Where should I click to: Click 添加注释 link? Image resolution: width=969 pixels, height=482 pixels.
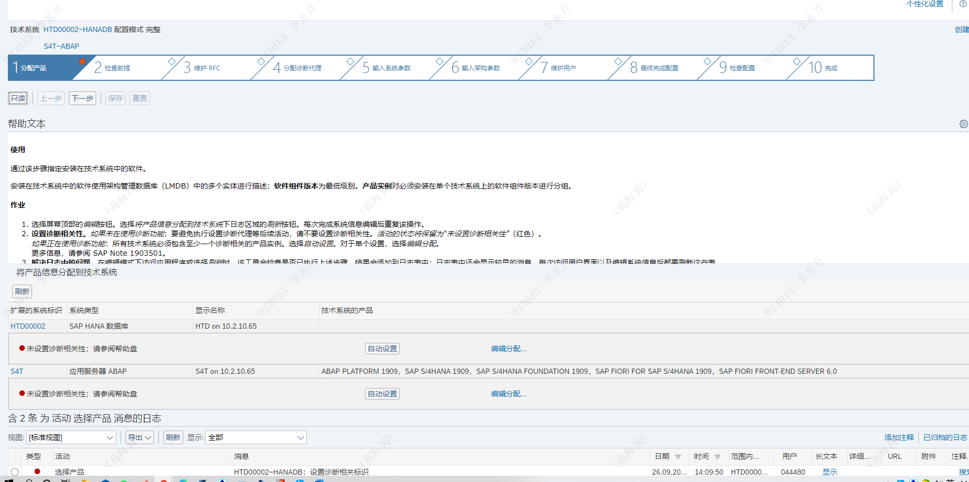click(899, 437)
